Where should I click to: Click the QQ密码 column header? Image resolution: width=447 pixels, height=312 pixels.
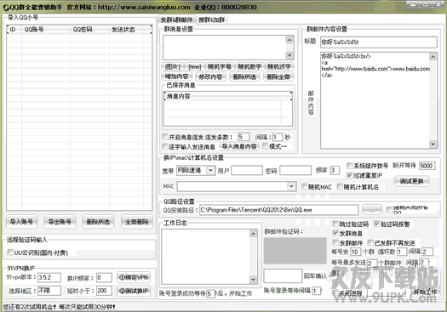click(x=89, y=30)
